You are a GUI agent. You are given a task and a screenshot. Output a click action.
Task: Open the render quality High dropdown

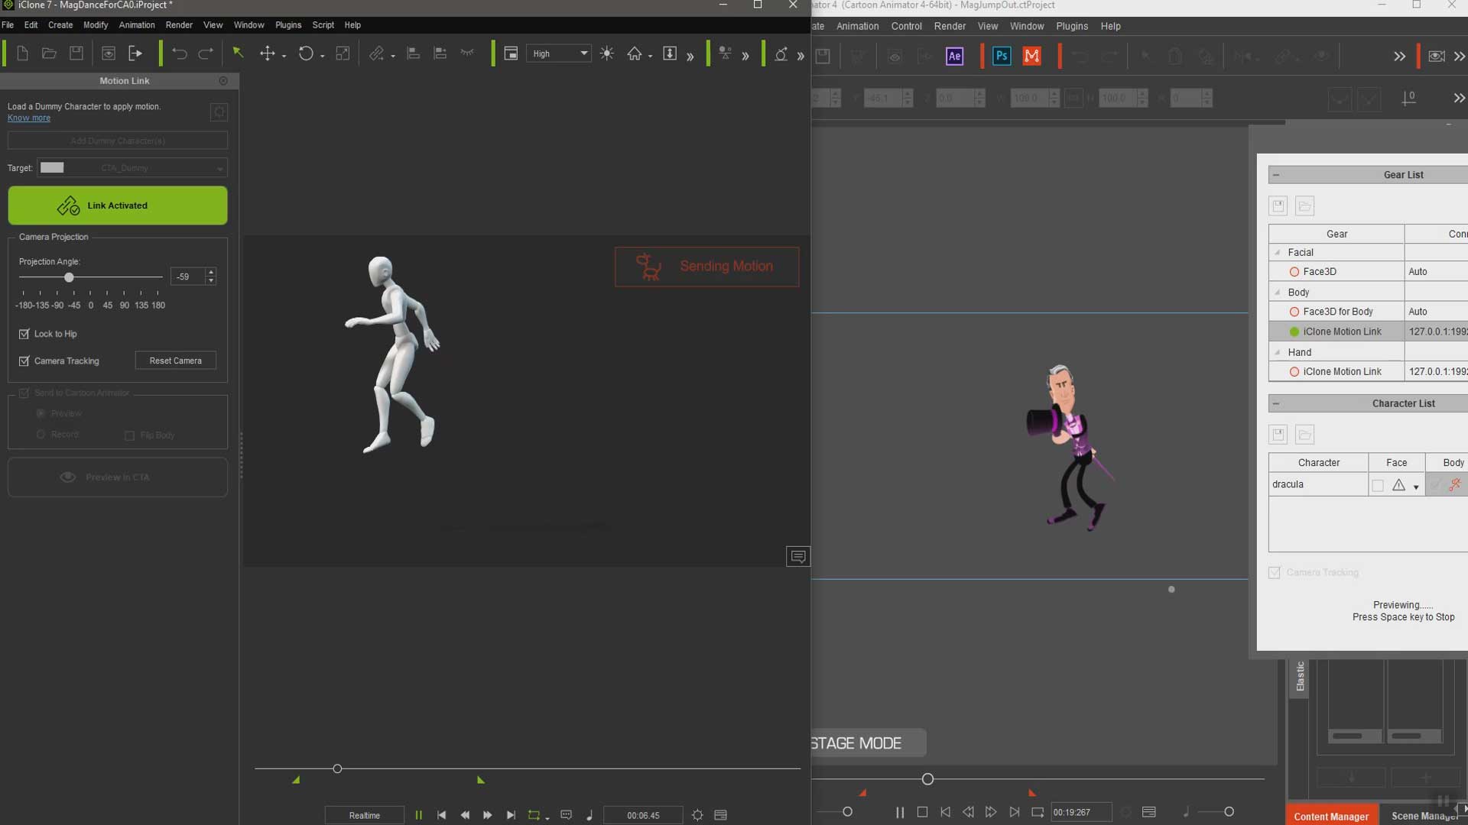pyautogui.click(x=559, y=53)
